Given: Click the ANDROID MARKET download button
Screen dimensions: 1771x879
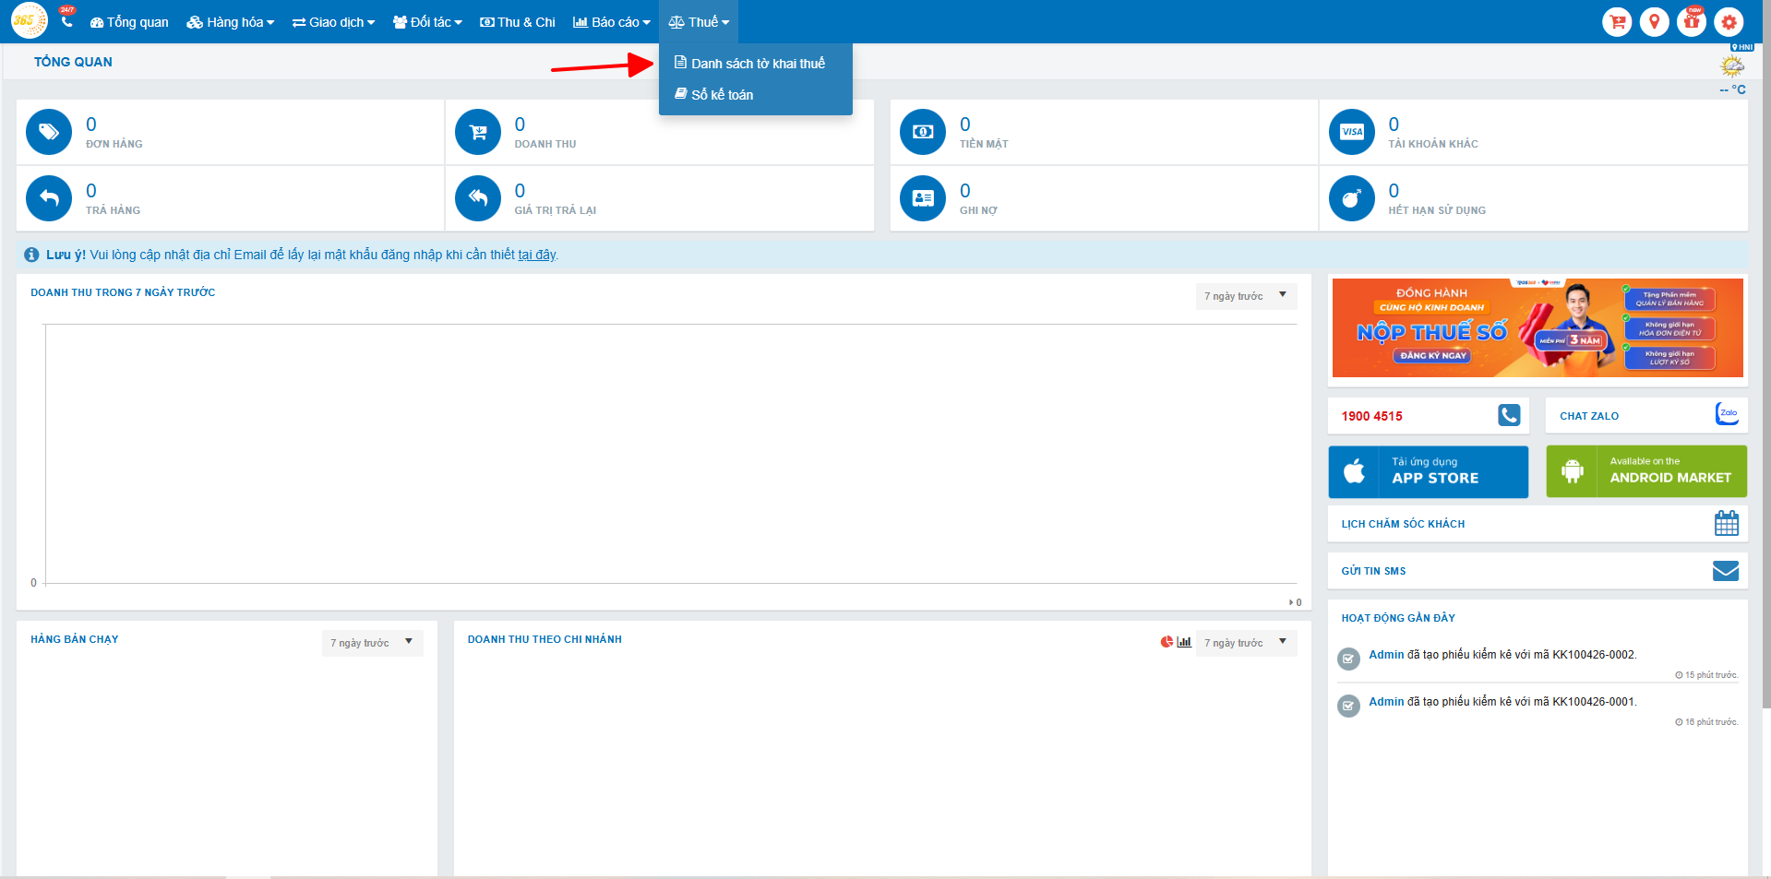Looking at the screenshot, I should click(1645, 471).
